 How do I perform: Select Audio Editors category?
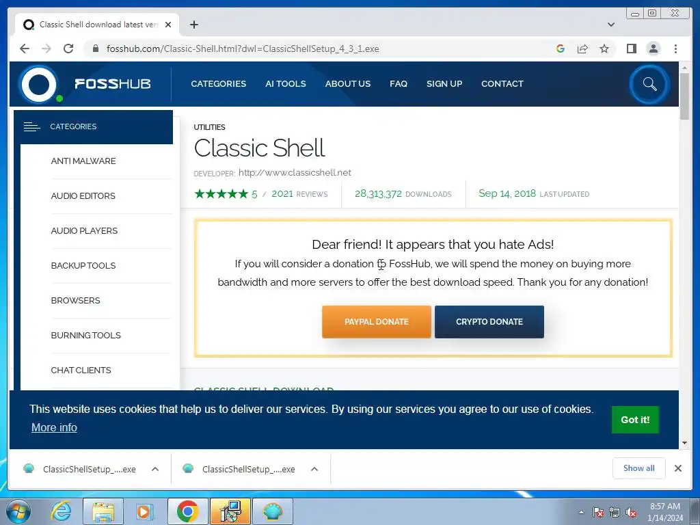pyautogui.click(x=83, y=196)
